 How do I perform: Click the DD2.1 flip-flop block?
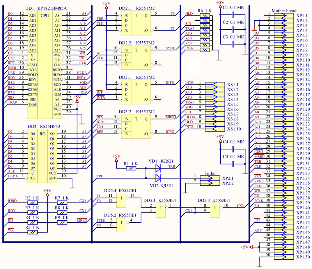[x=136, y=22]
